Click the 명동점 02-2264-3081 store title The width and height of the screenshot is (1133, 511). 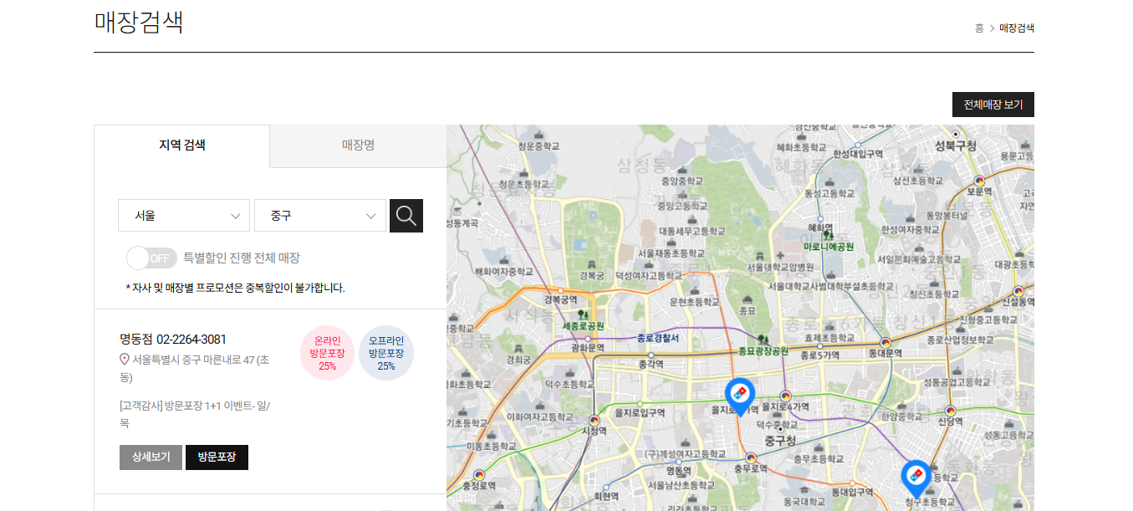(173, 339)
